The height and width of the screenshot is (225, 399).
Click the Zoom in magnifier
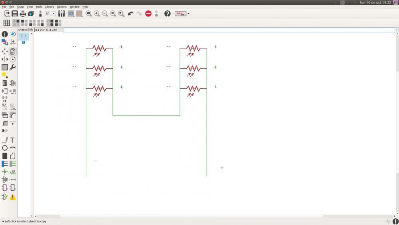point(97,14)
